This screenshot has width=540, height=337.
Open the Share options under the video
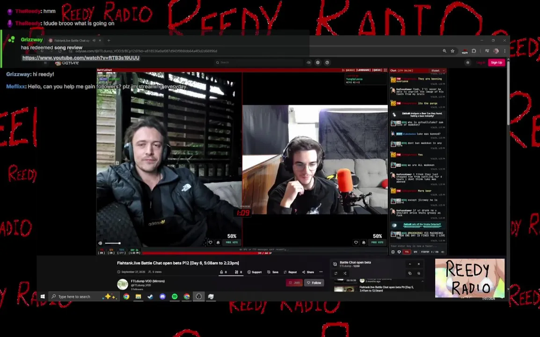click(x=308, y=272)
